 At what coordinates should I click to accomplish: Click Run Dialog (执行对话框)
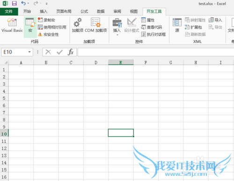point(154,35)
